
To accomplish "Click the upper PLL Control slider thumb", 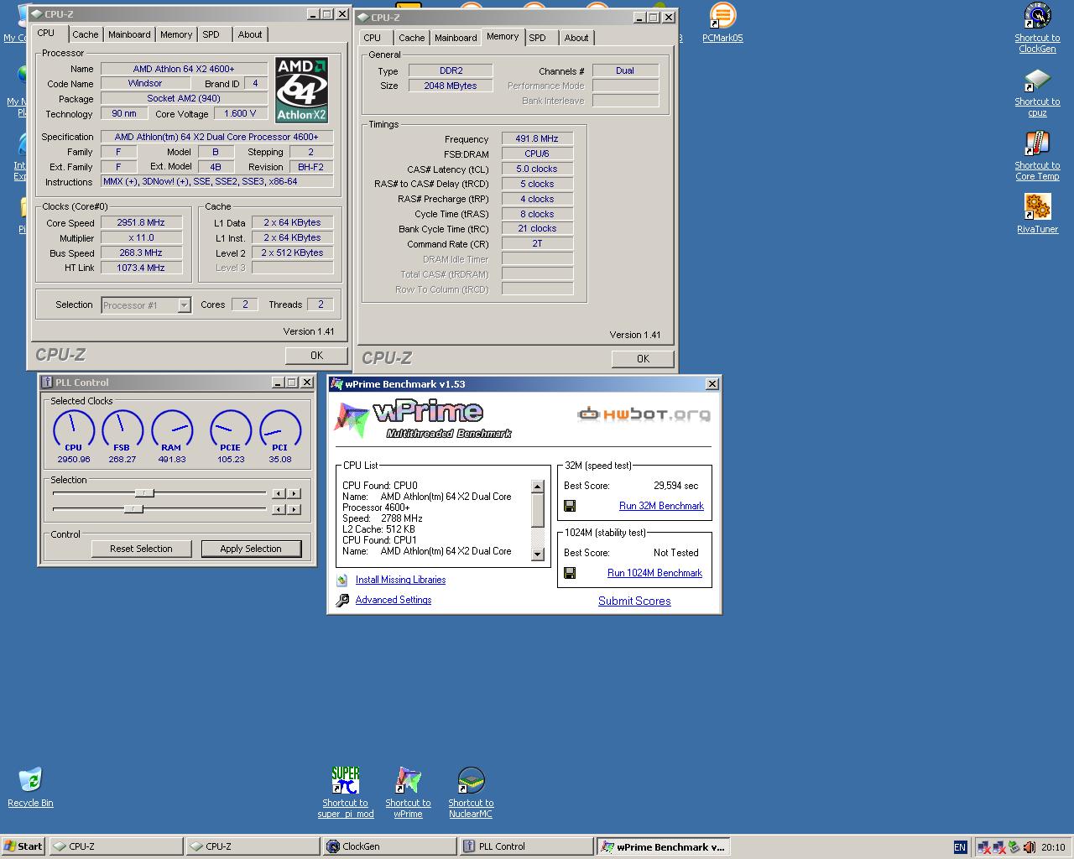I will [x=144, y=493].
